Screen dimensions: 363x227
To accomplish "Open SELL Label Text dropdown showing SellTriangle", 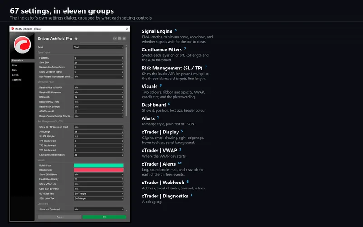I will (98, 198).
